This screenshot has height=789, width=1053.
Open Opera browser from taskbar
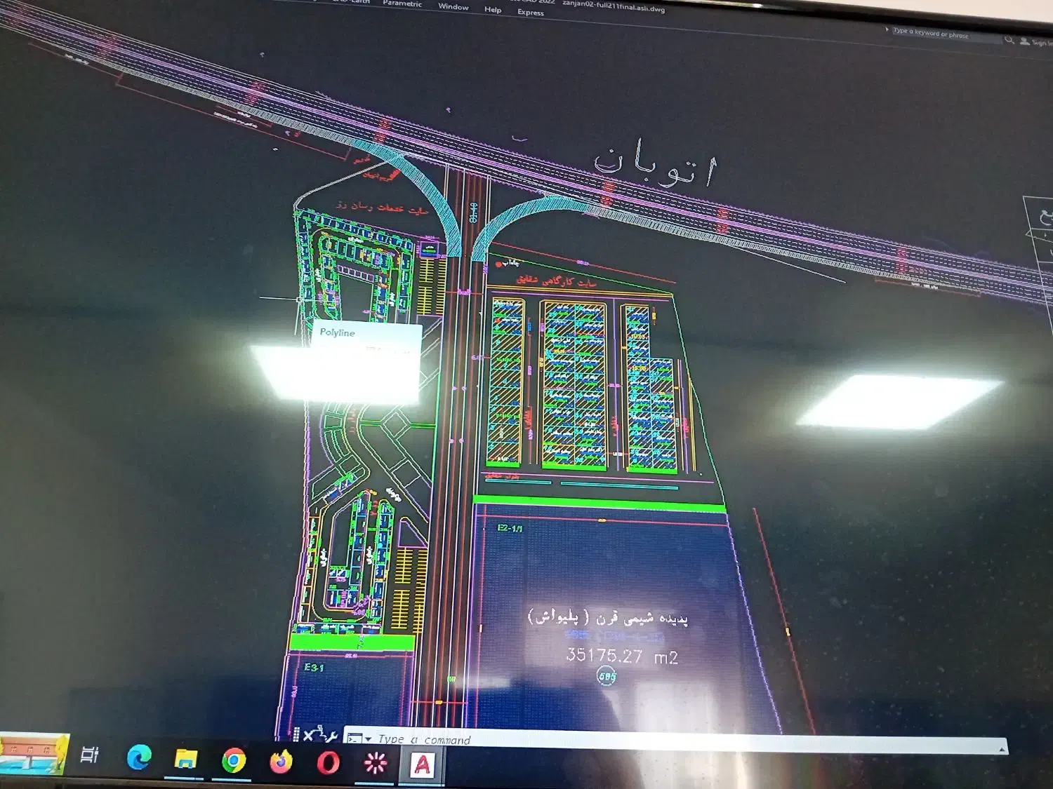coord(328,762)
